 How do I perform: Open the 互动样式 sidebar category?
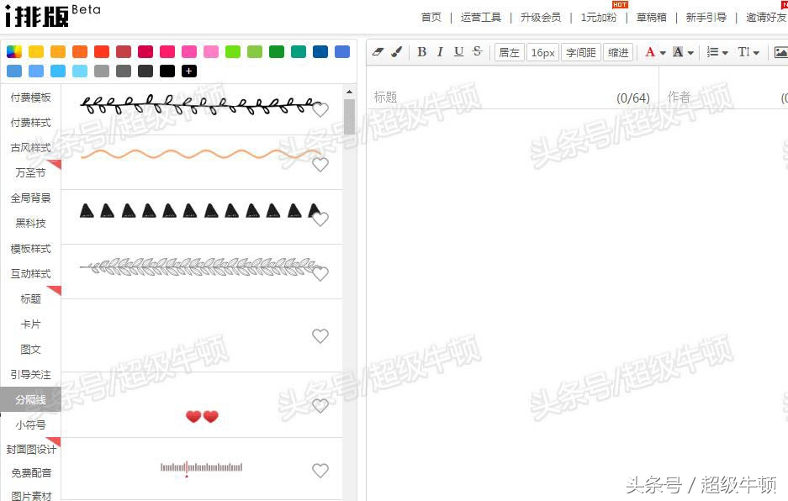[x=30, y=273]
